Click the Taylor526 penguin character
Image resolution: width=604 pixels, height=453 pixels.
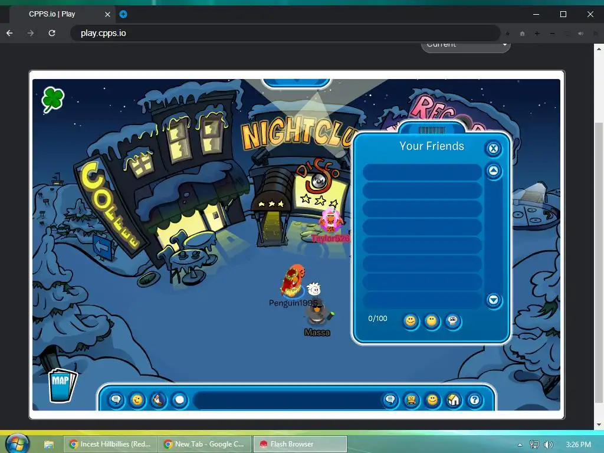click(x=330, y=221)
